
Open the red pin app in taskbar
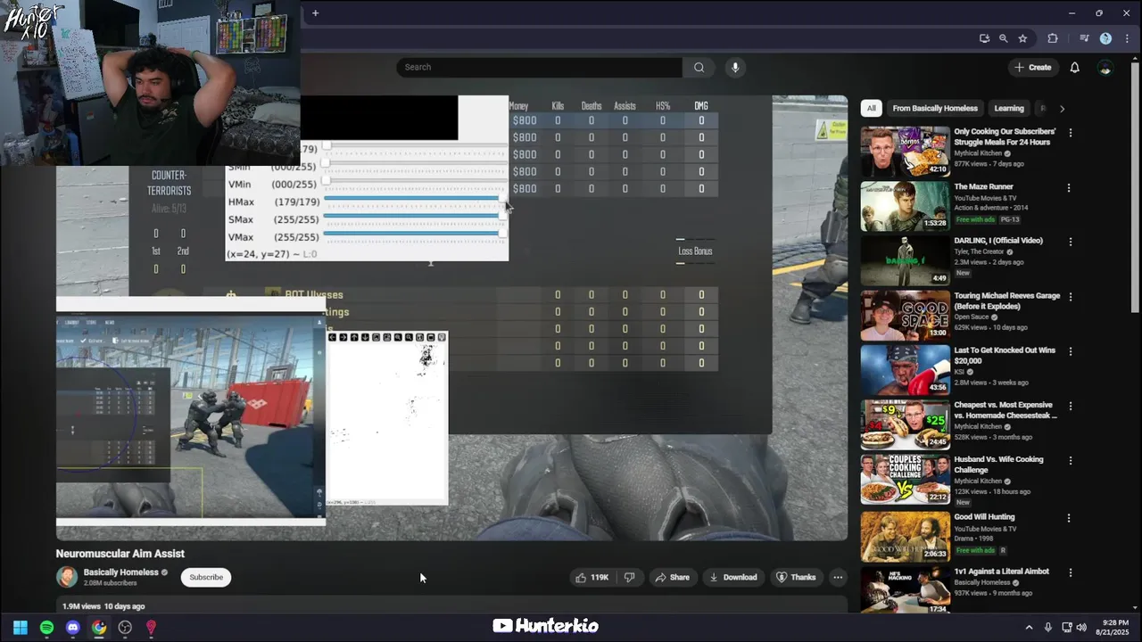(151, 628)
